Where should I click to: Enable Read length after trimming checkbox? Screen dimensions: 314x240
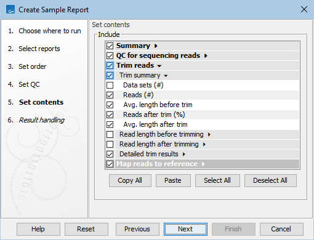click(110, 144)
